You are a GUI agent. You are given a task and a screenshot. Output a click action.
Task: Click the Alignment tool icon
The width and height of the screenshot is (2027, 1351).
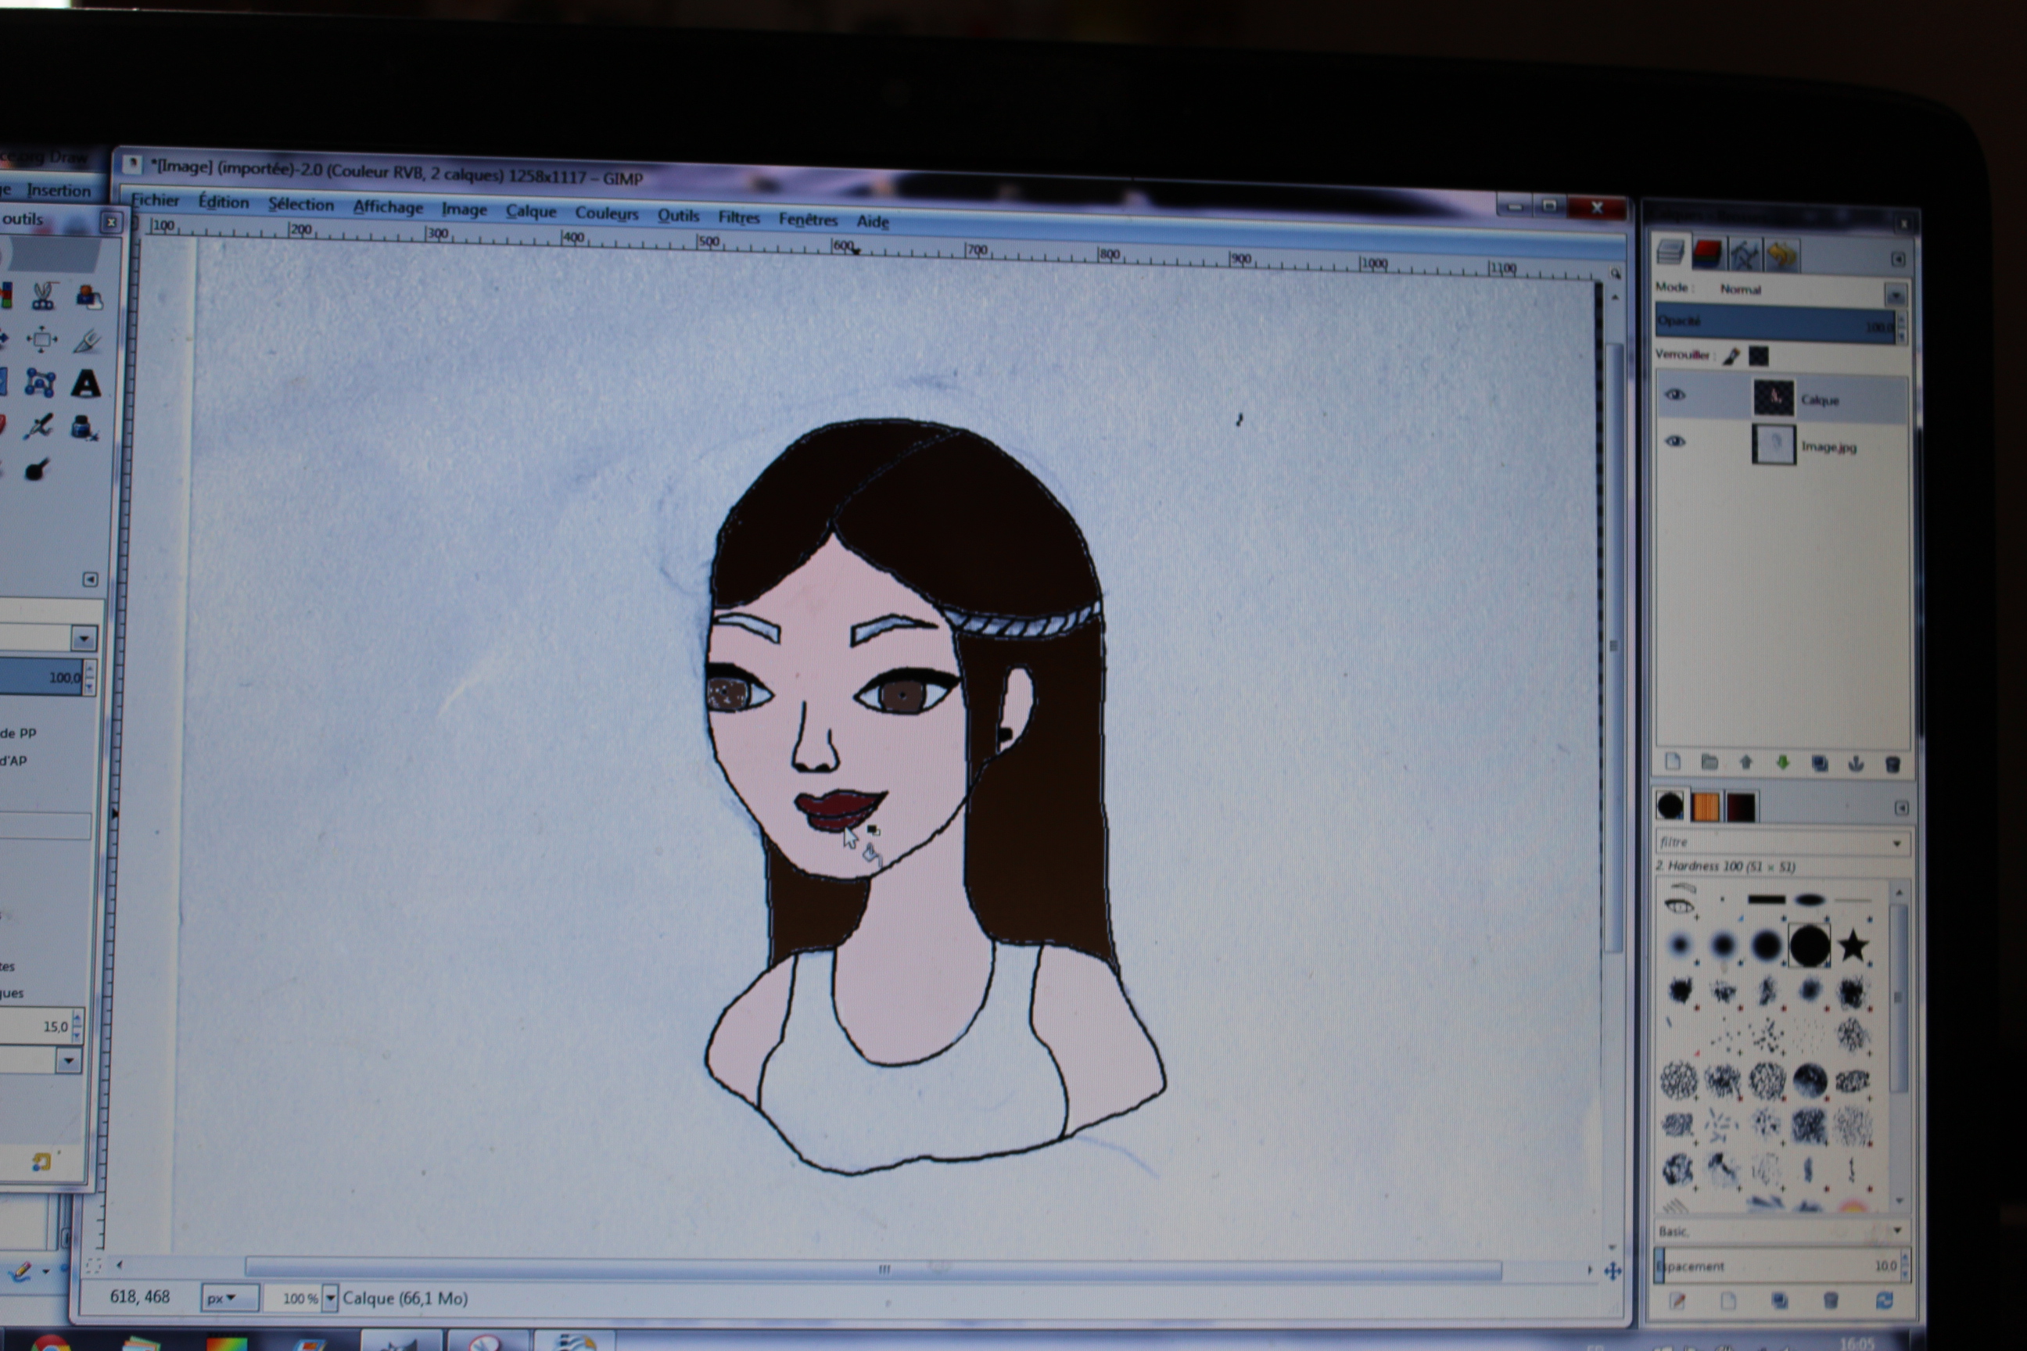(41, 339)
